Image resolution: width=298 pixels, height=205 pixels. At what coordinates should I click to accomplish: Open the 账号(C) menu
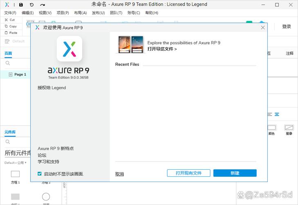pyautogui.click(x=134, y=13)
